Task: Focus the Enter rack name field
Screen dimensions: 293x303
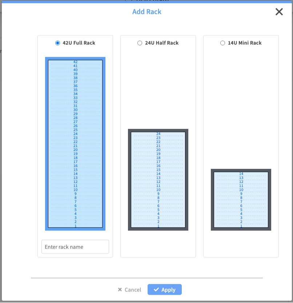Action: 75,247
